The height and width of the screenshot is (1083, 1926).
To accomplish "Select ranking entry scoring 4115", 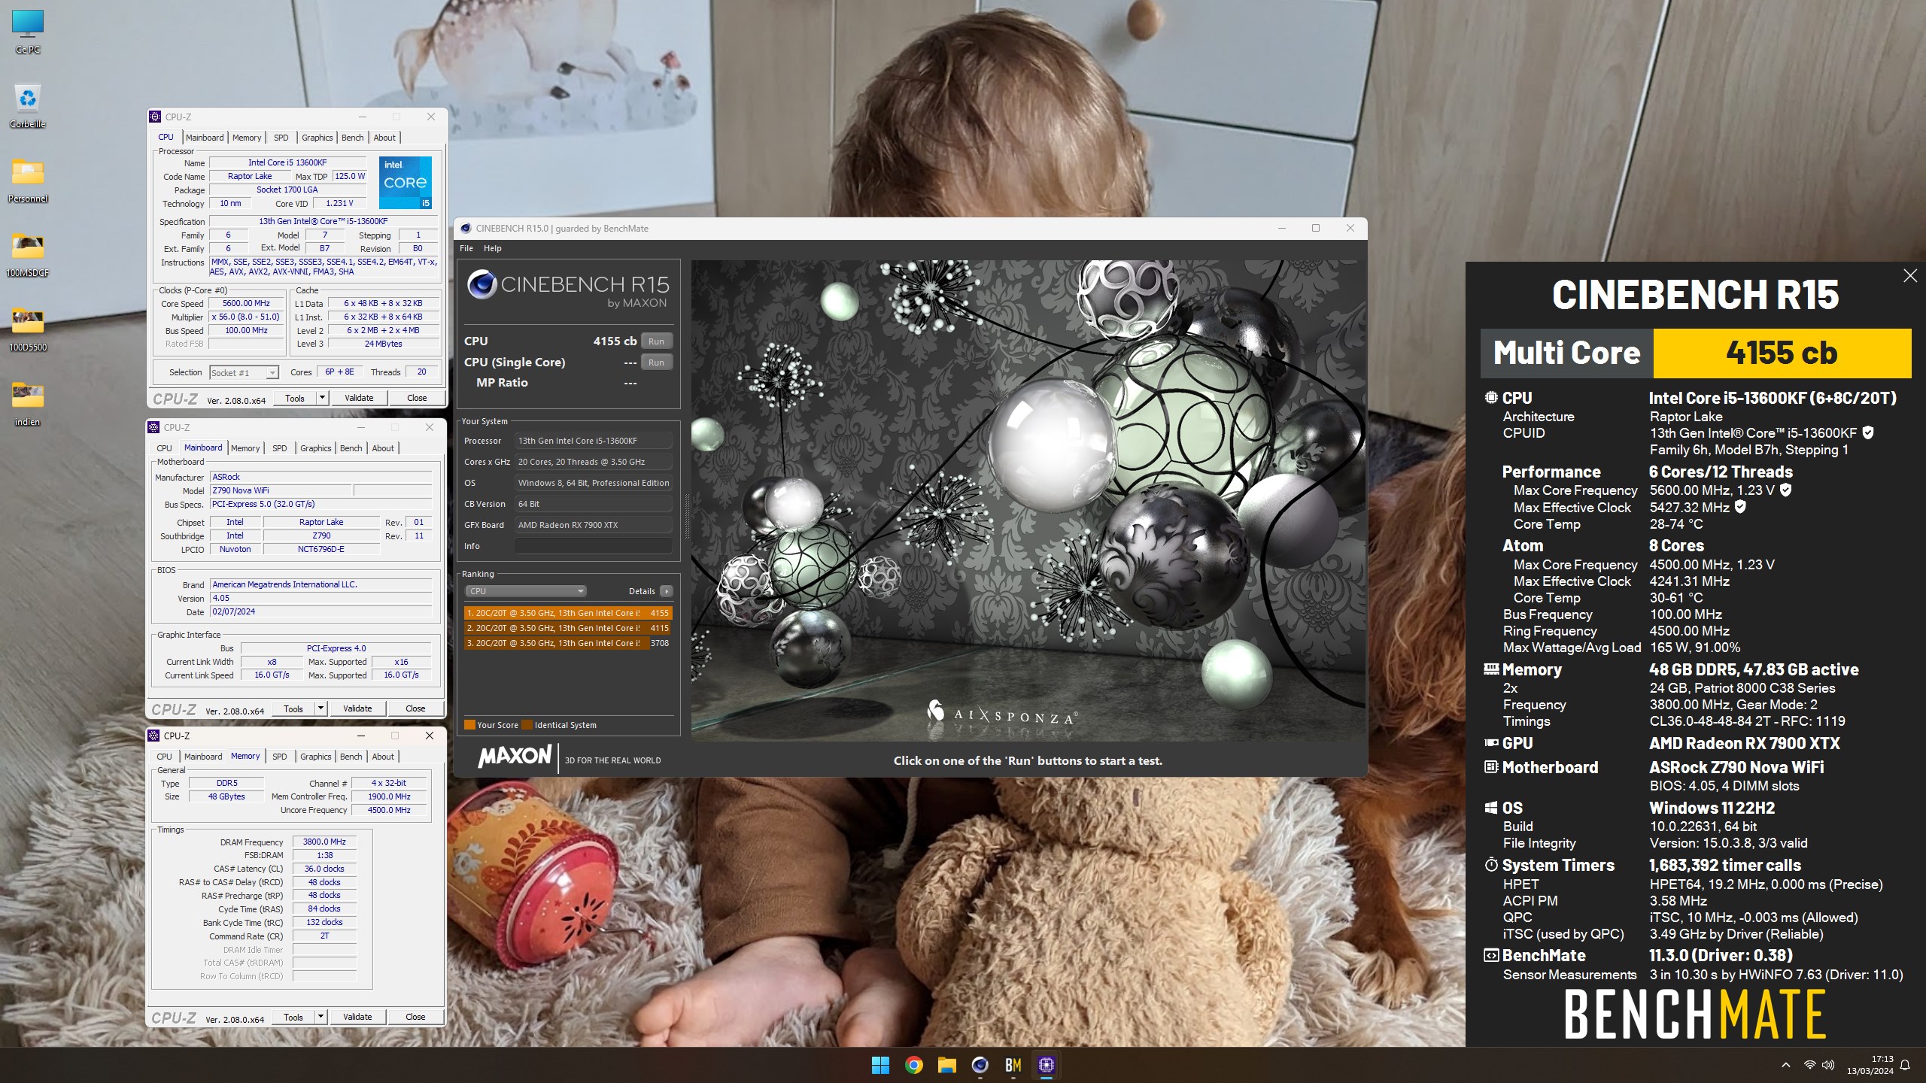I will pyautogui.click(x=568, y=628).
